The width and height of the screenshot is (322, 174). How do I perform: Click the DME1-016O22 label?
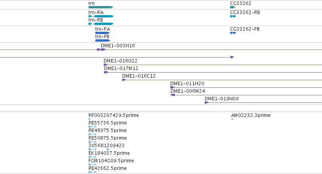point(121,61)
